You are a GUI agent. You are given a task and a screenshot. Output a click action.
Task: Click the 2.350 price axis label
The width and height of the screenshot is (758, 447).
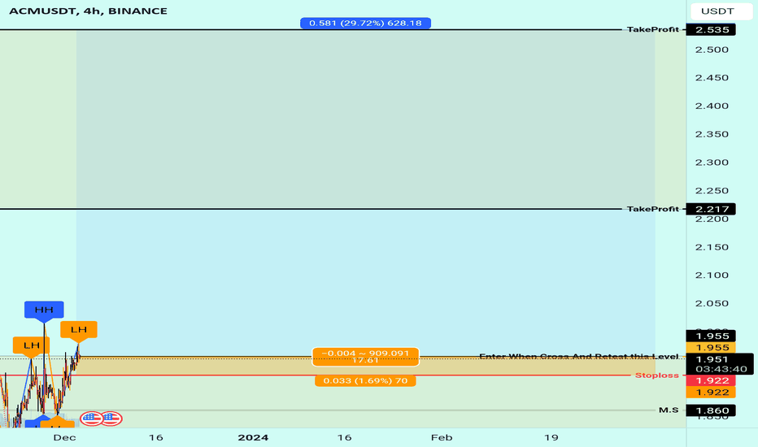coord(712,134)
